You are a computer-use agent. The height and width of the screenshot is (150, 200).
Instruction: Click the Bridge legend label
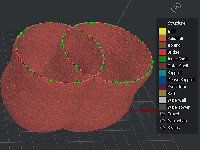[173, 52]
